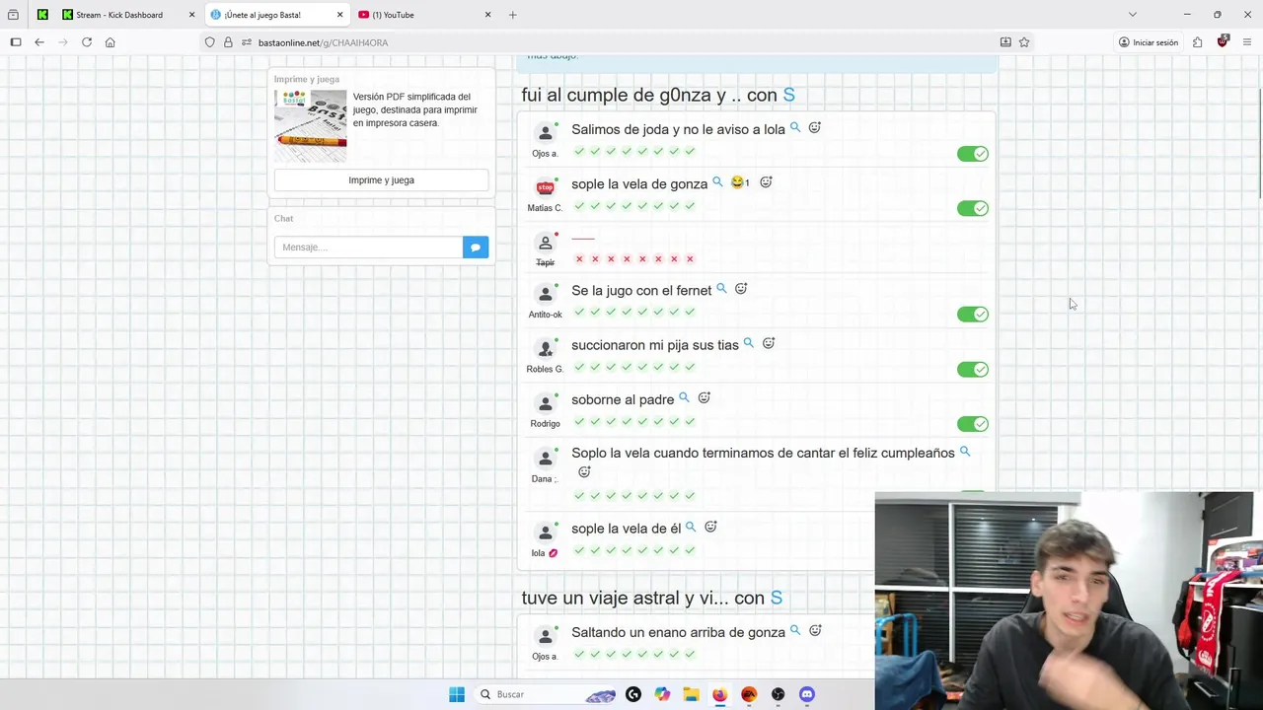Add reaction to Dana's feliz cumpleaños answer
This screenshot has height=710, width=1263.
[x=584, y=472]
